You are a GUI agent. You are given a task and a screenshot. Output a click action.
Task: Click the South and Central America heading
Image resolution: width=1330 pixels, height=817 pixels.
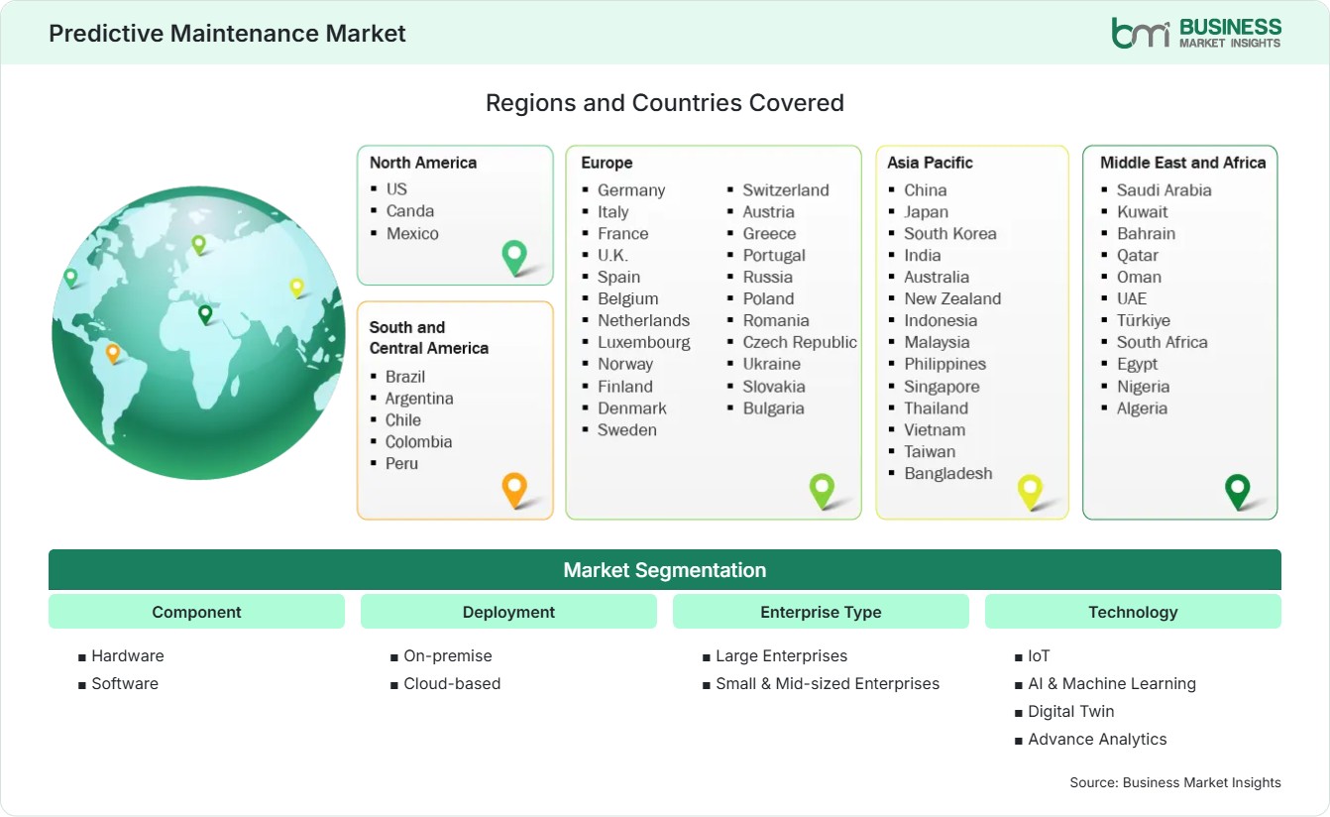(x=429, y=337)
